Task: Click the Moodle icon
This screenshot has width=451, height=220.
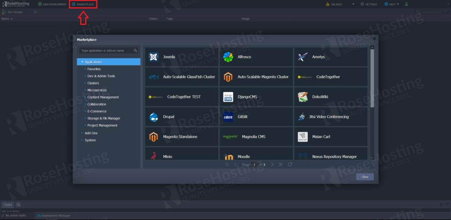Action: point(228,157)
